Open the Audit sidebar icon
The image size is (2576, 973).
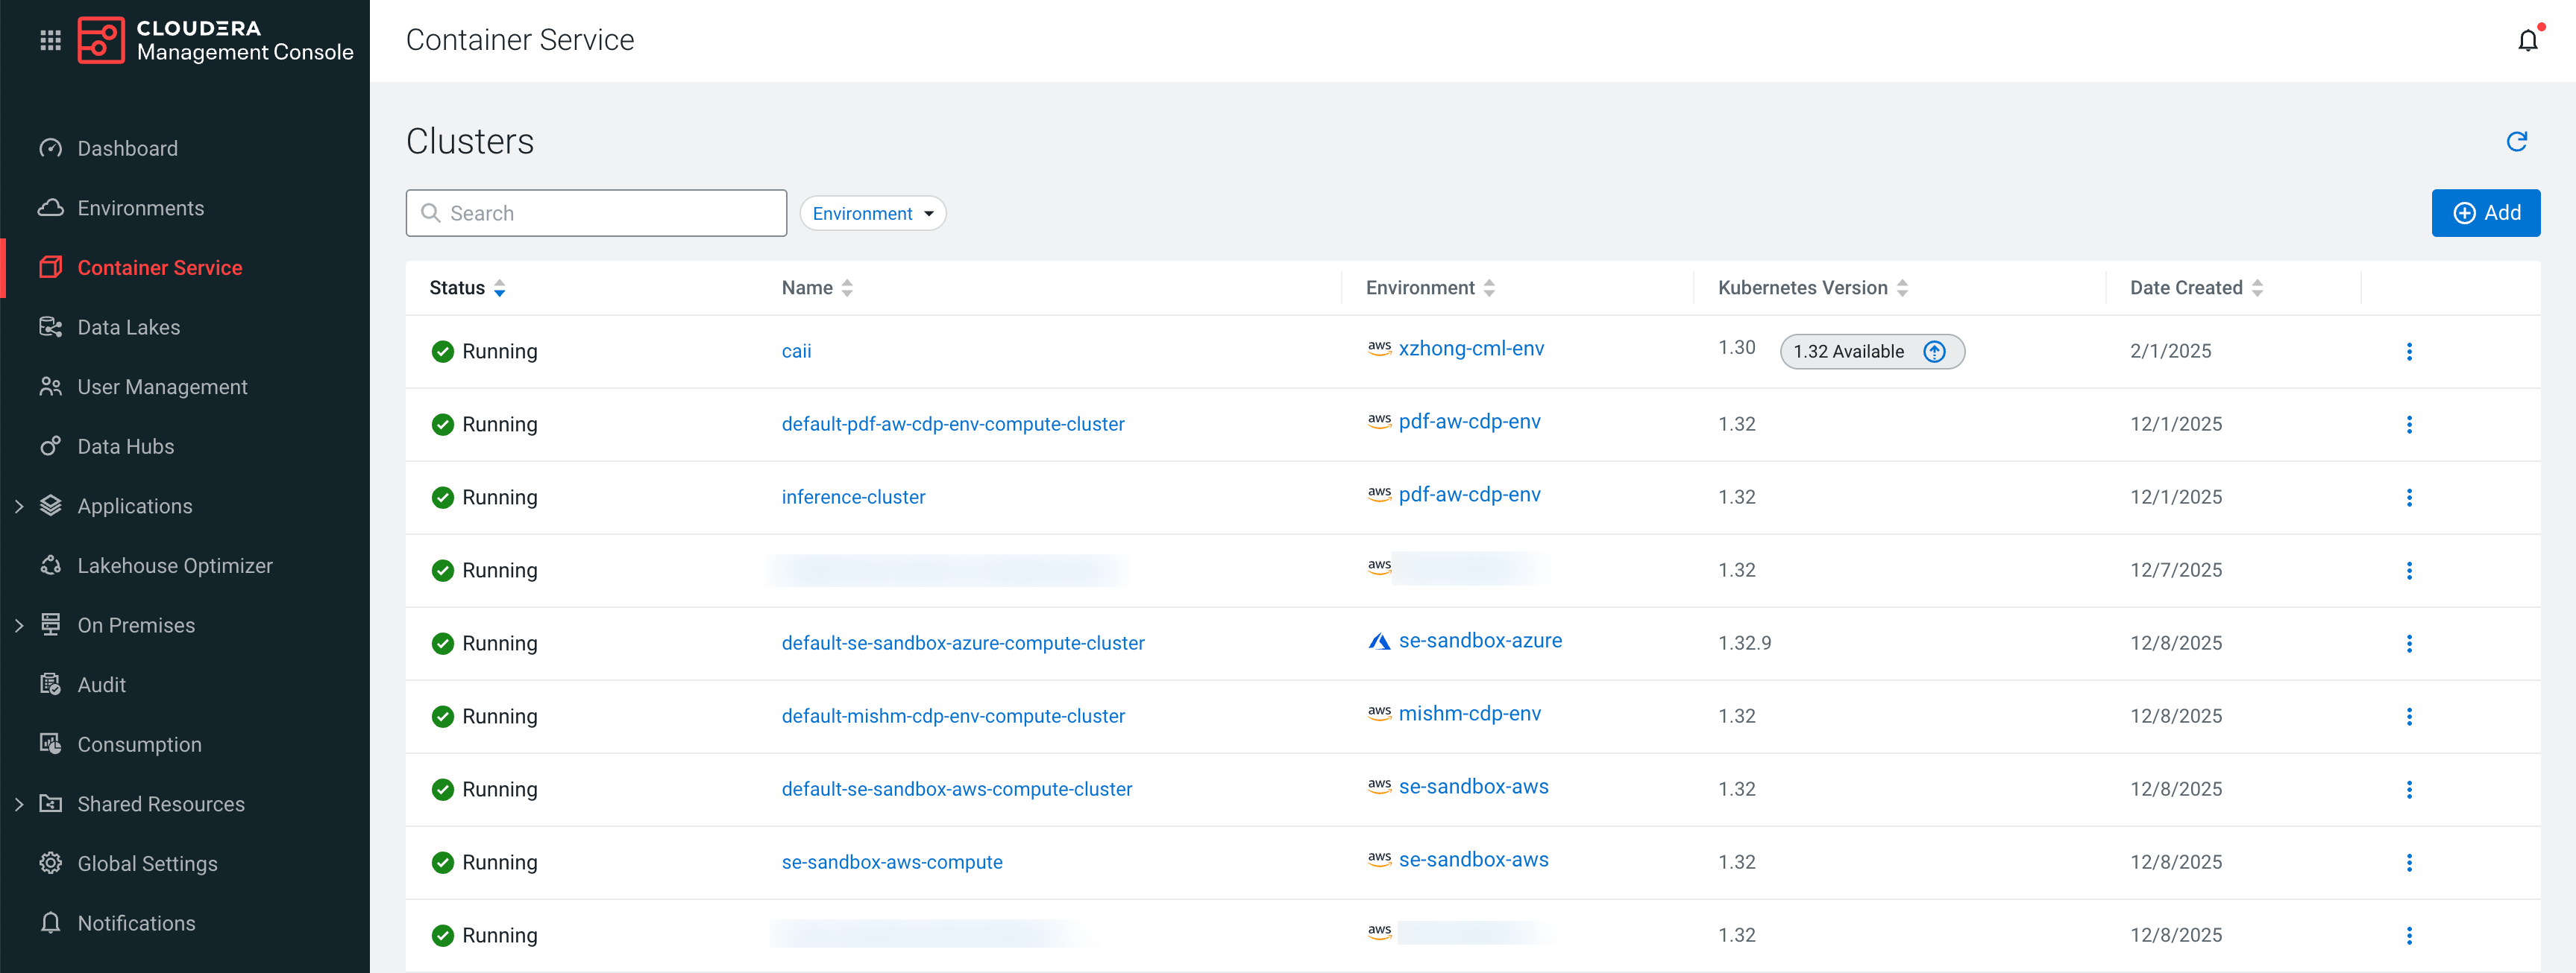pos(51,683)
